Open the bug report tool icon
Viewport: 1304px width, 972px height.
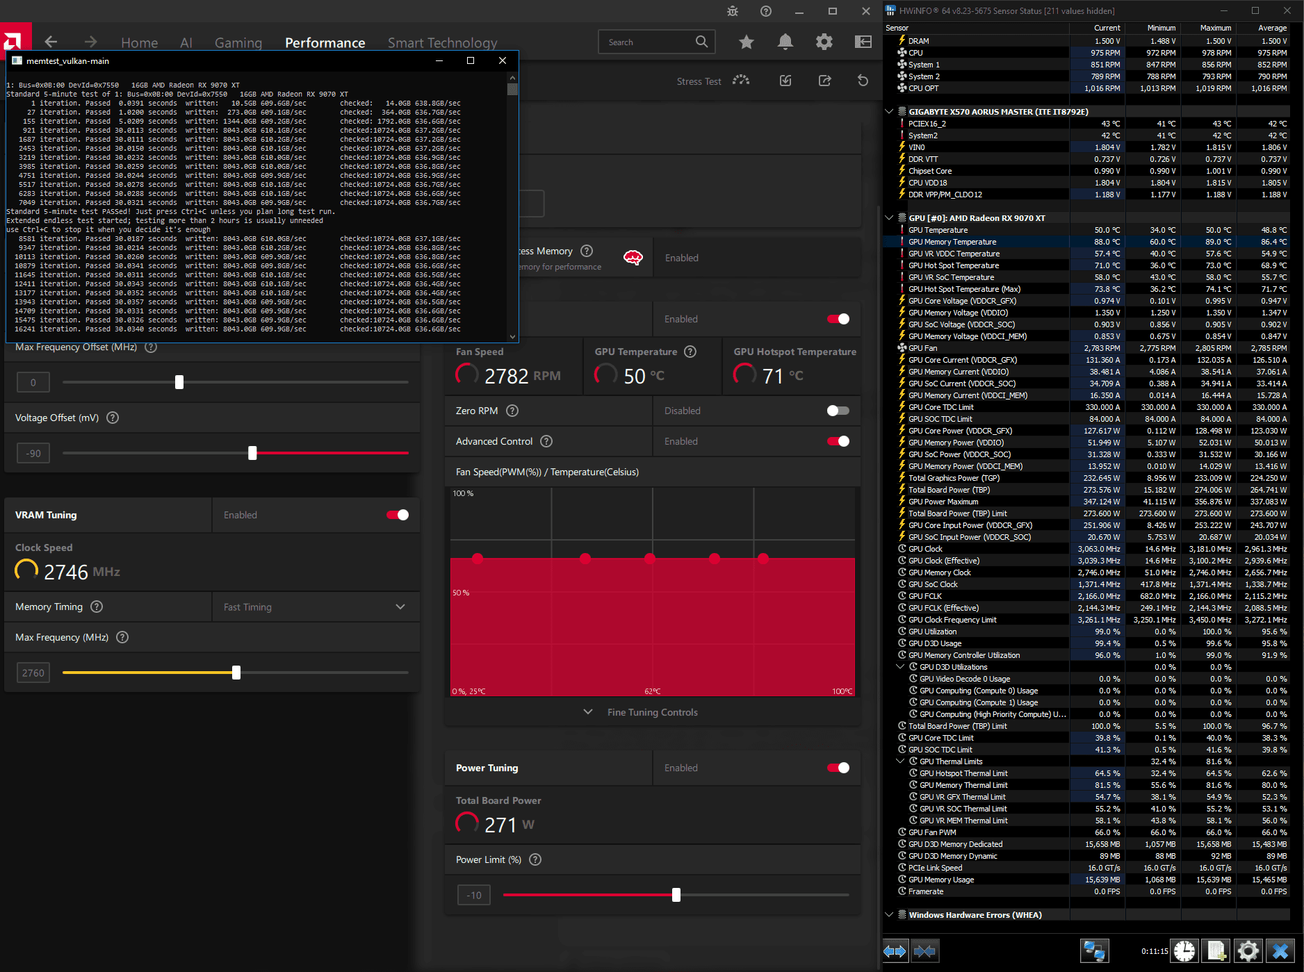[x=733, y=11]
